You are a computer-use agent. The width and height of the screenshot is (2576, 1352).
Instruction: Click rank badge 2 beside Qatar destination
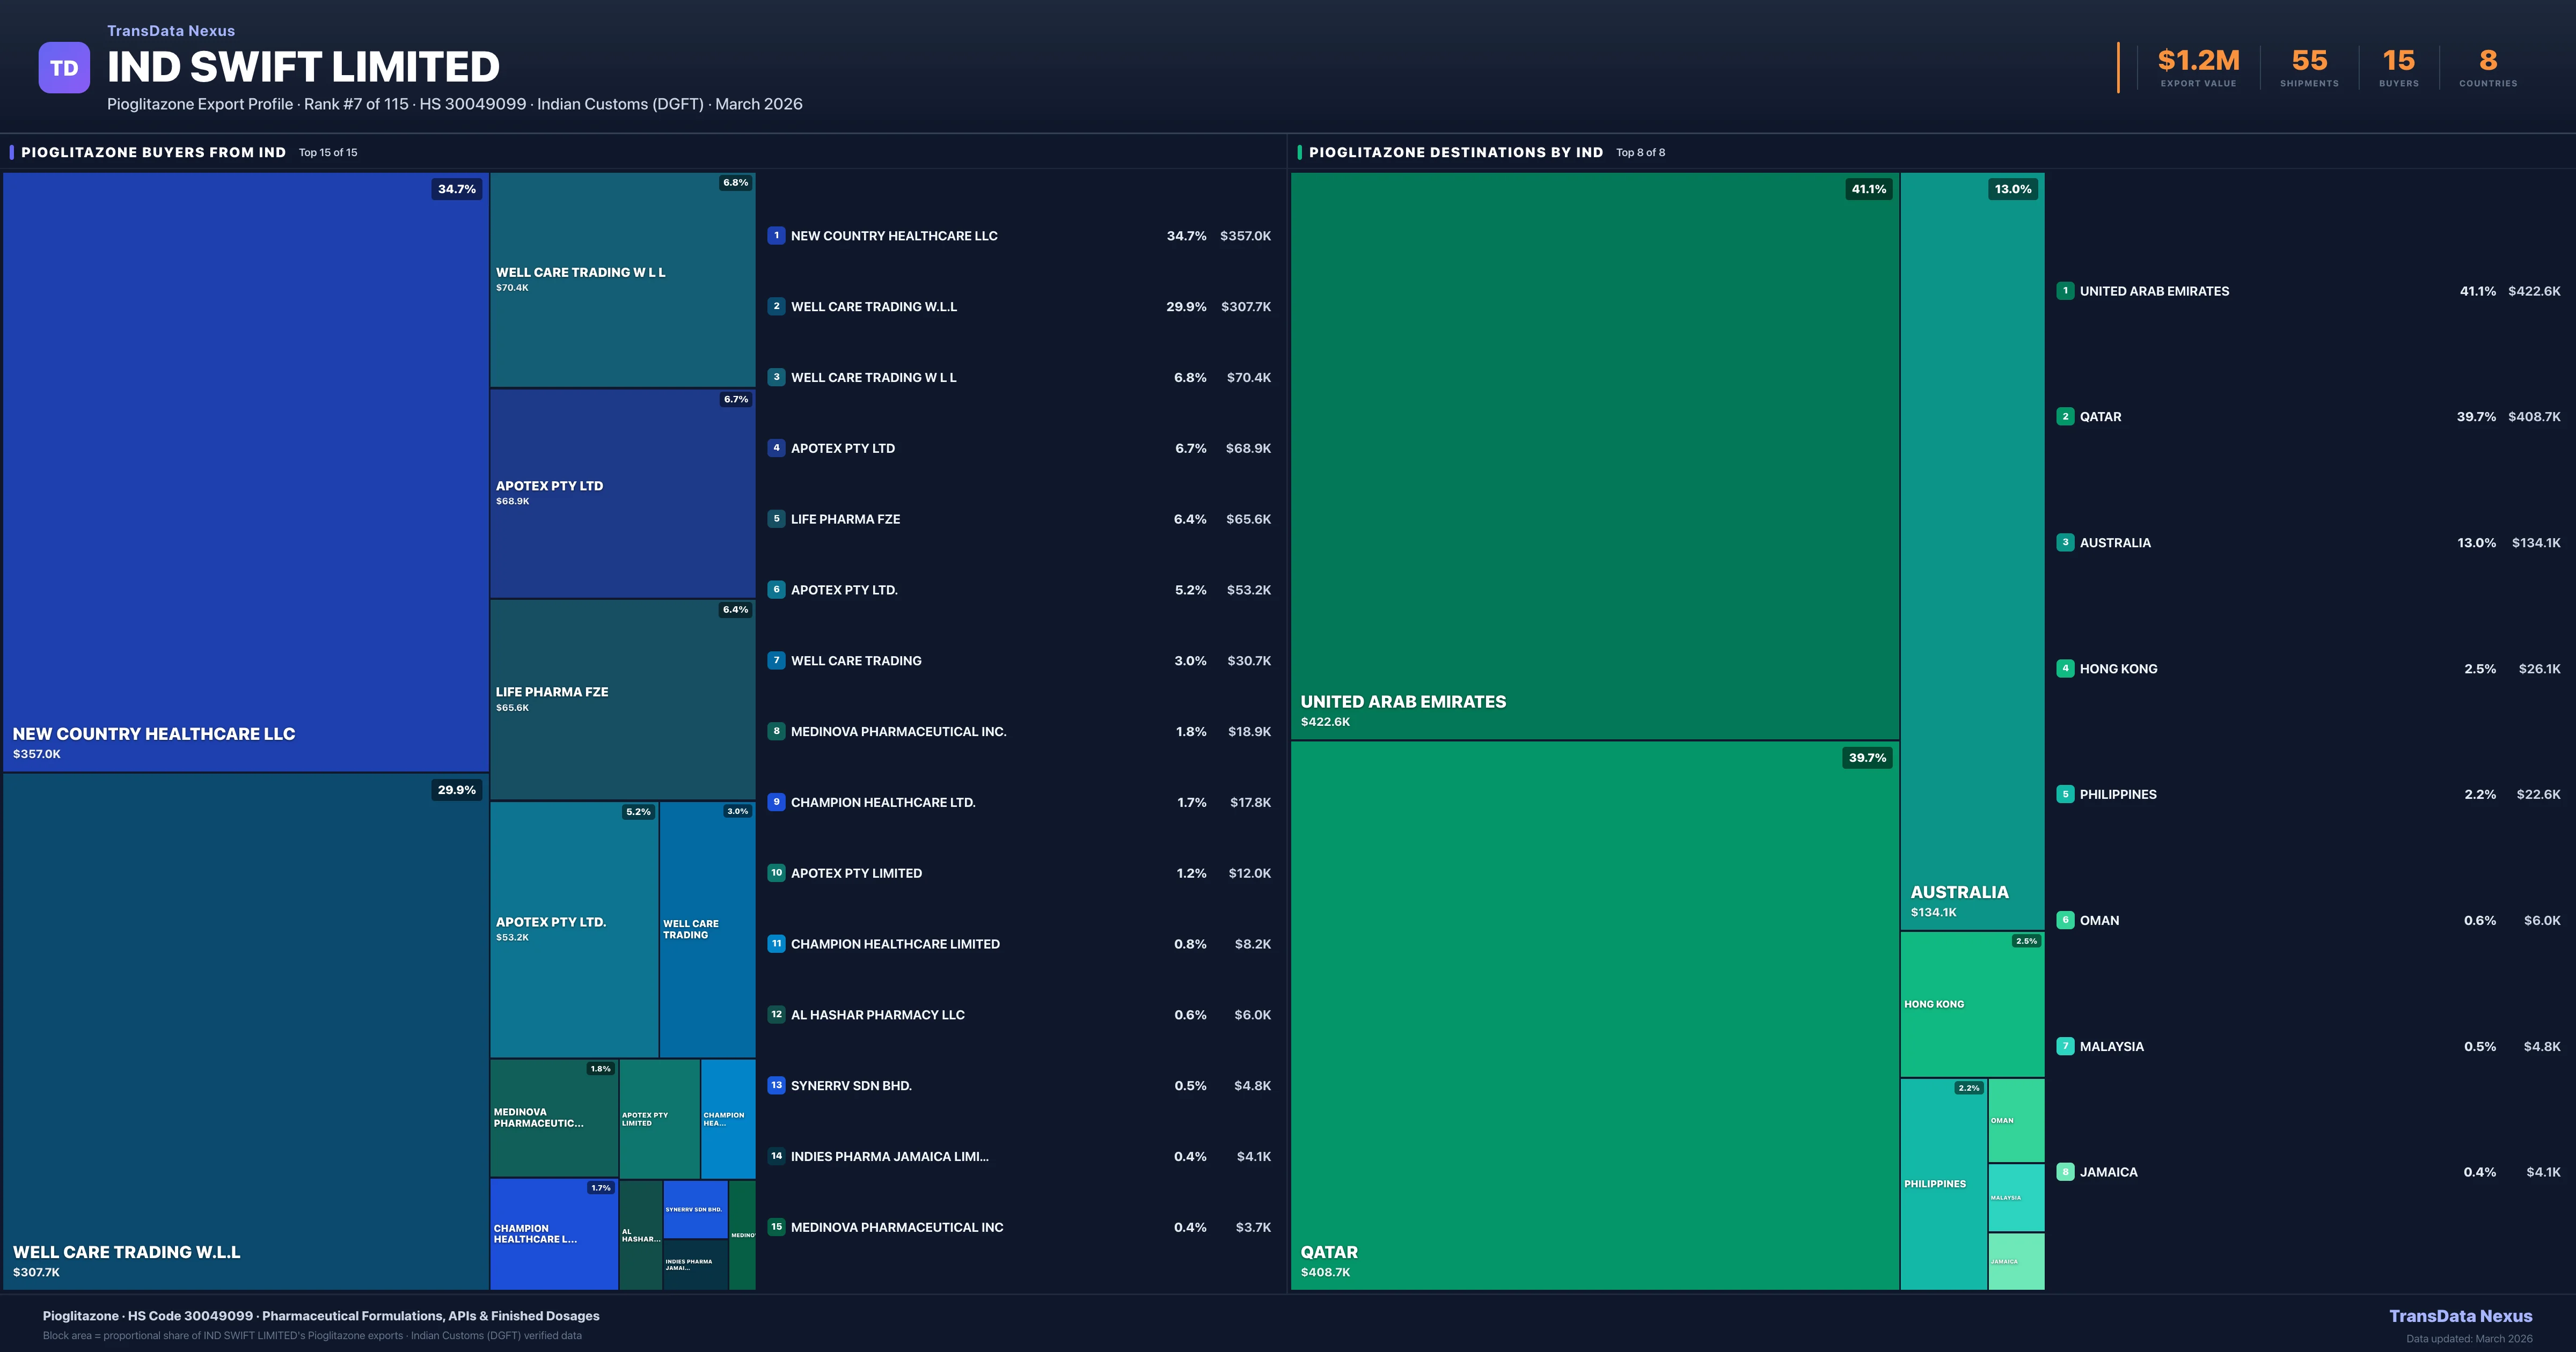pos(2065,417)
